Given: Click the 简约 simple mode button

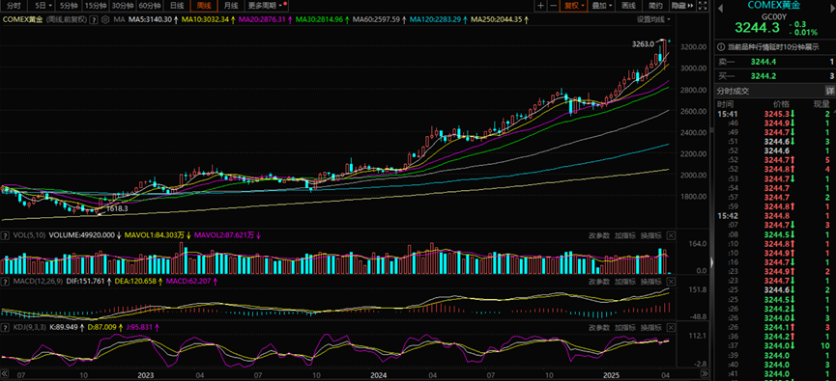Looking at the screenshot, I should 655,6.
